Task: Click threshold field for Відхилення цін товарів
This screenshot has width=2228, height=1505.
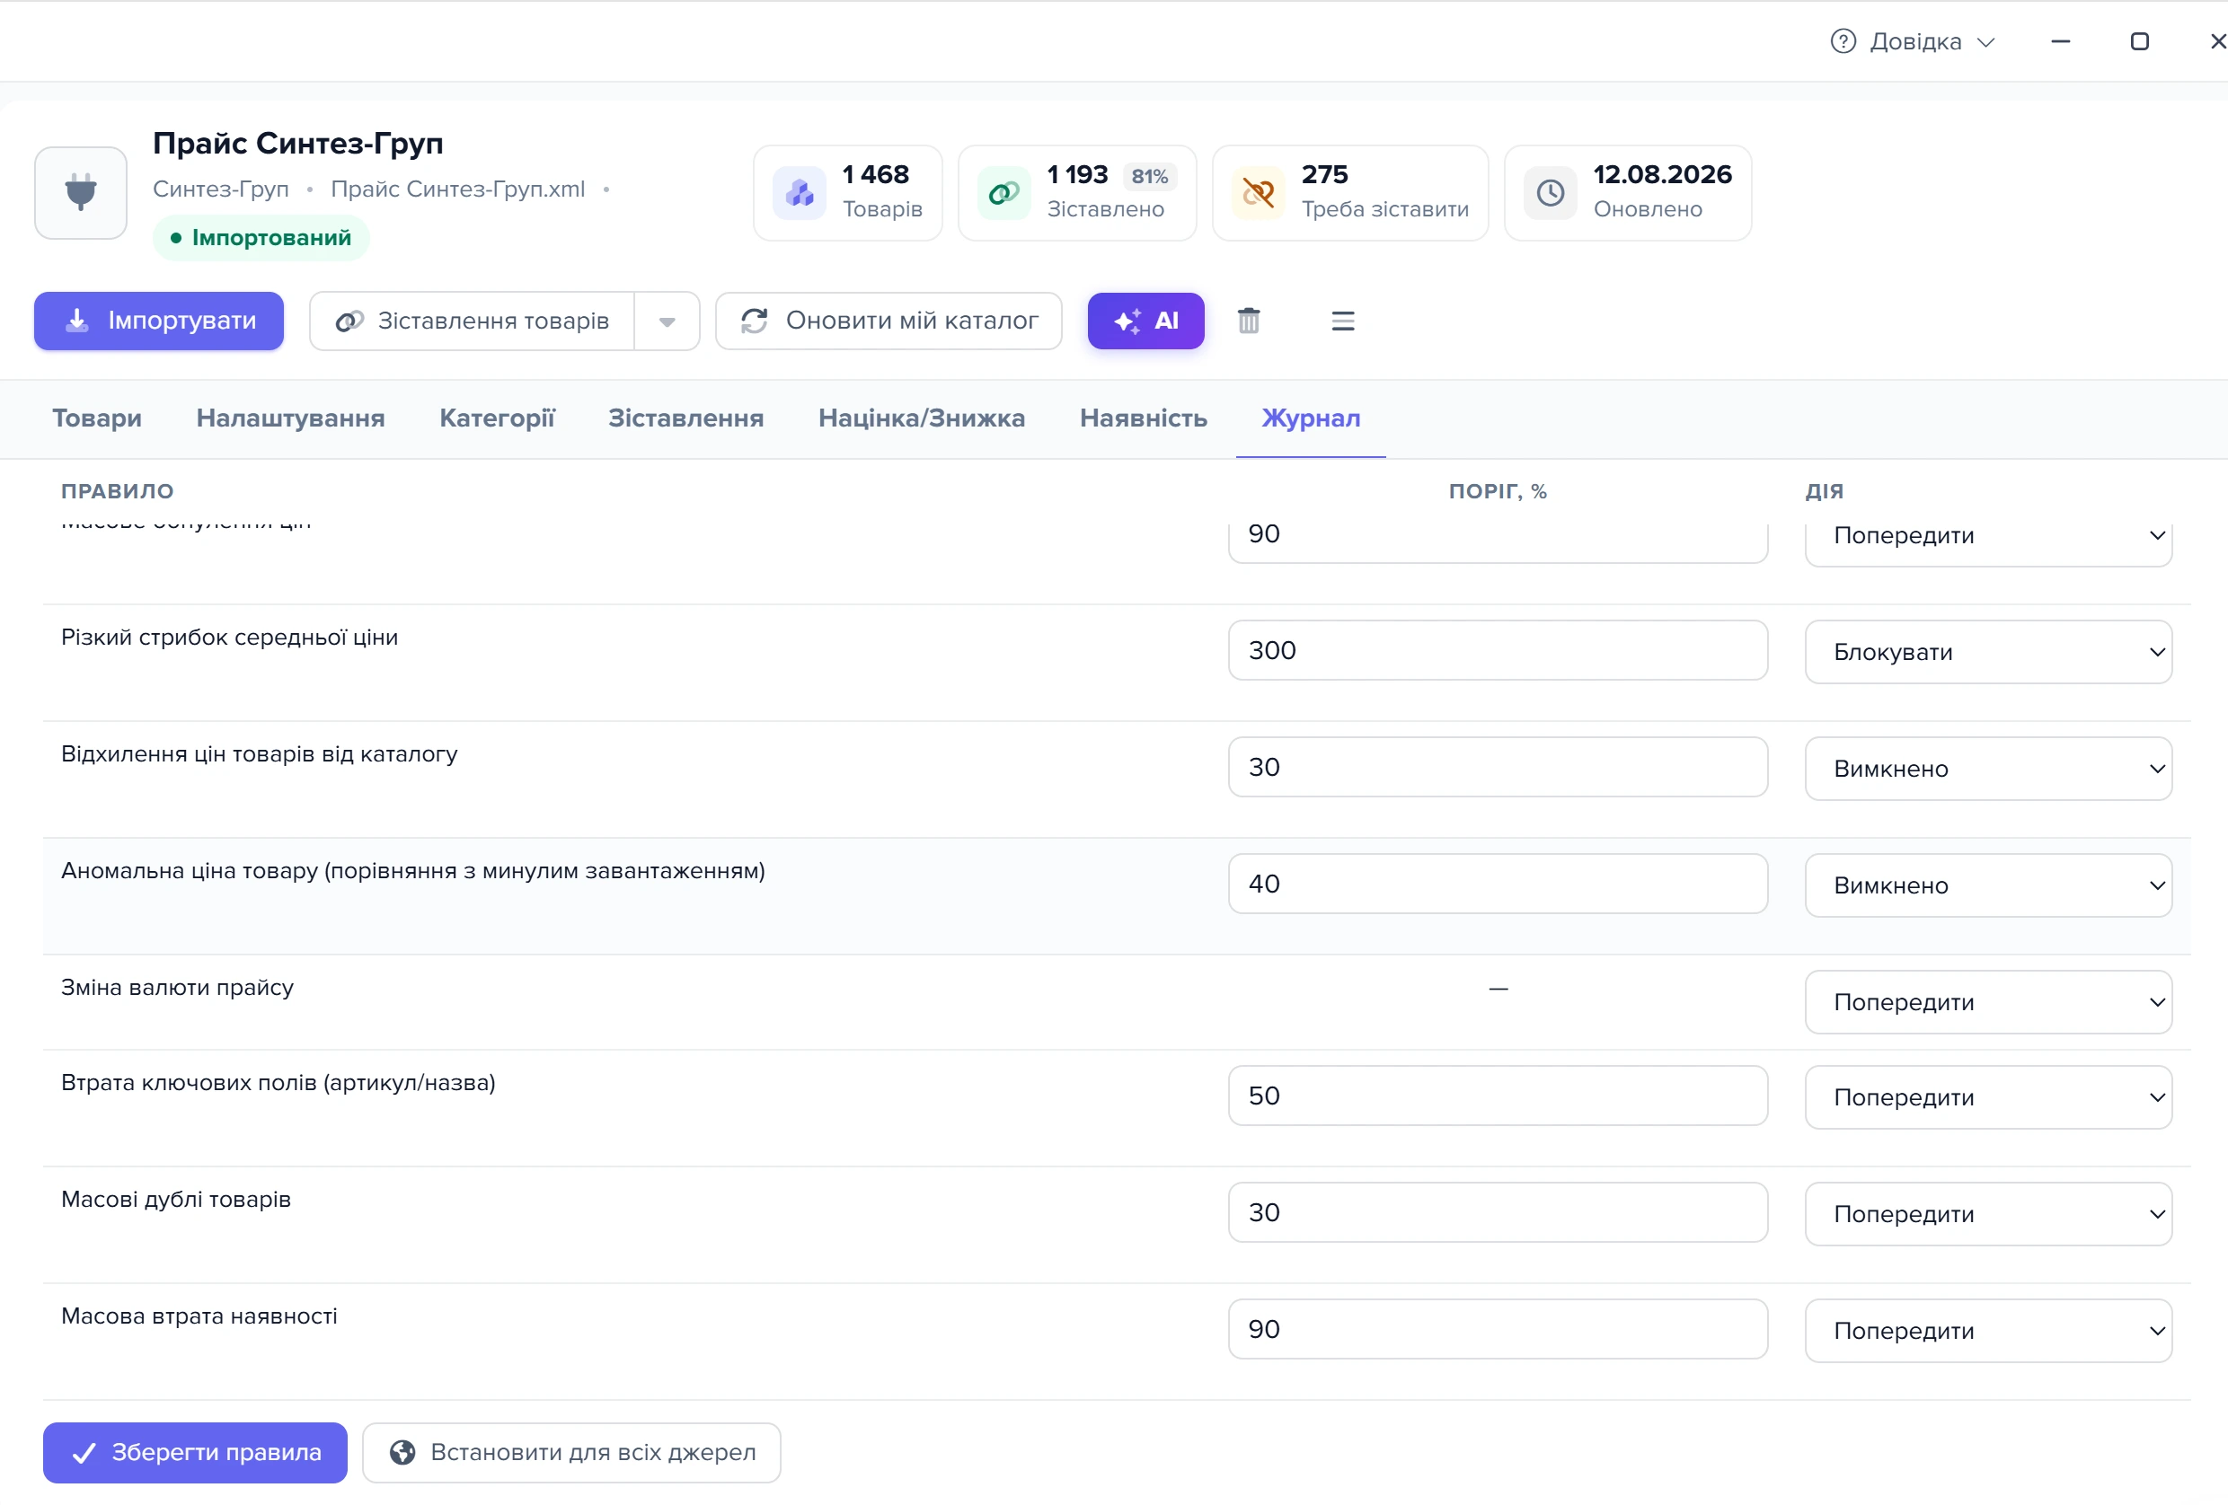Action: (1498, 768)
